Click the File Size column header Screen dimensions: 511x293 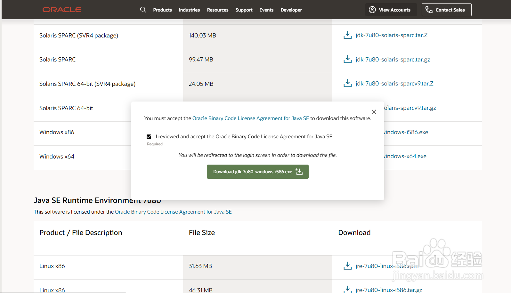[x=202, y=233]
